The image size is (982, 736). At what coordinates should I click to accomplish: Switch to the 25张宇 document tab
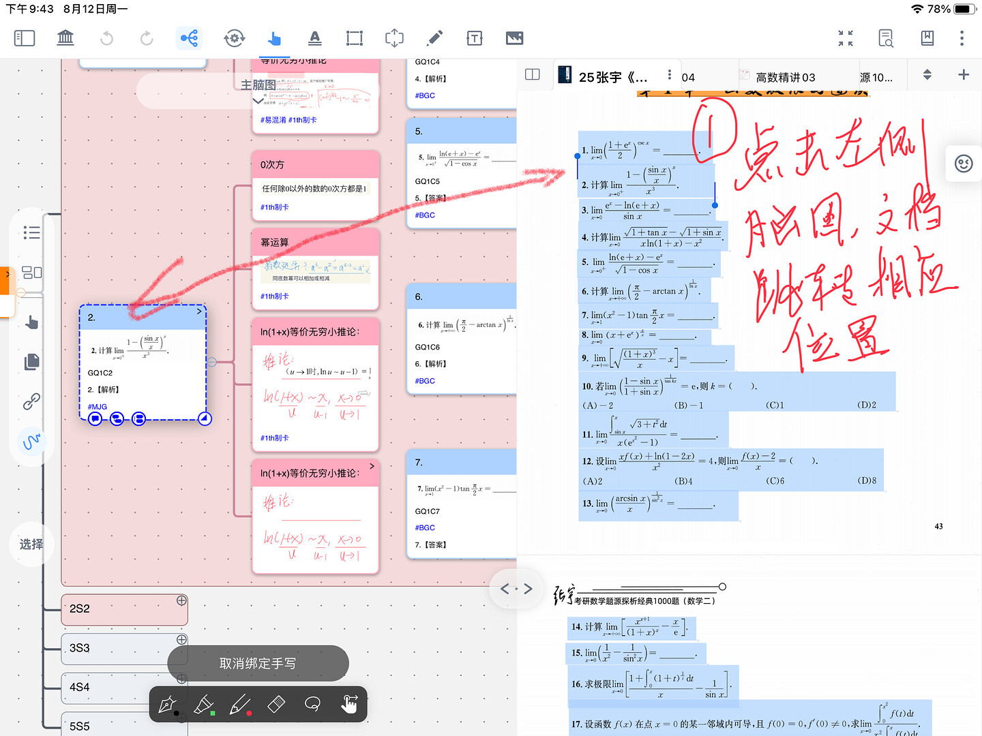tap(612, 77)
